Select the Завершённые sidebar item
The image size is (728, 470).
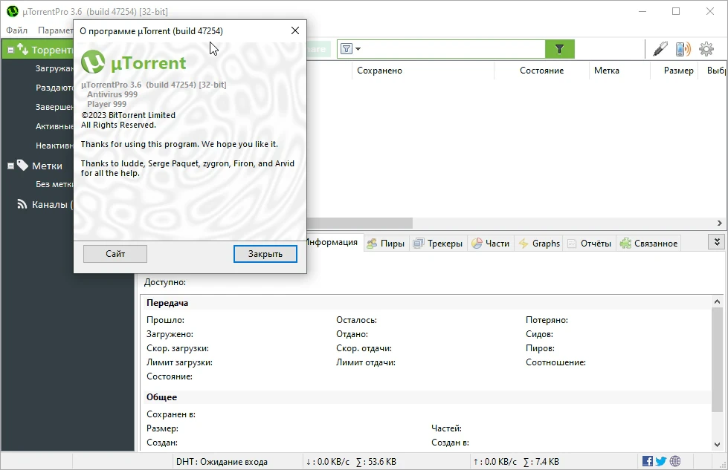coord(54,107)
